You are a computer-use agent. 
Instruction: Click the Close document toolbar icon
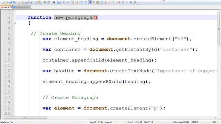tap(18, 2)
